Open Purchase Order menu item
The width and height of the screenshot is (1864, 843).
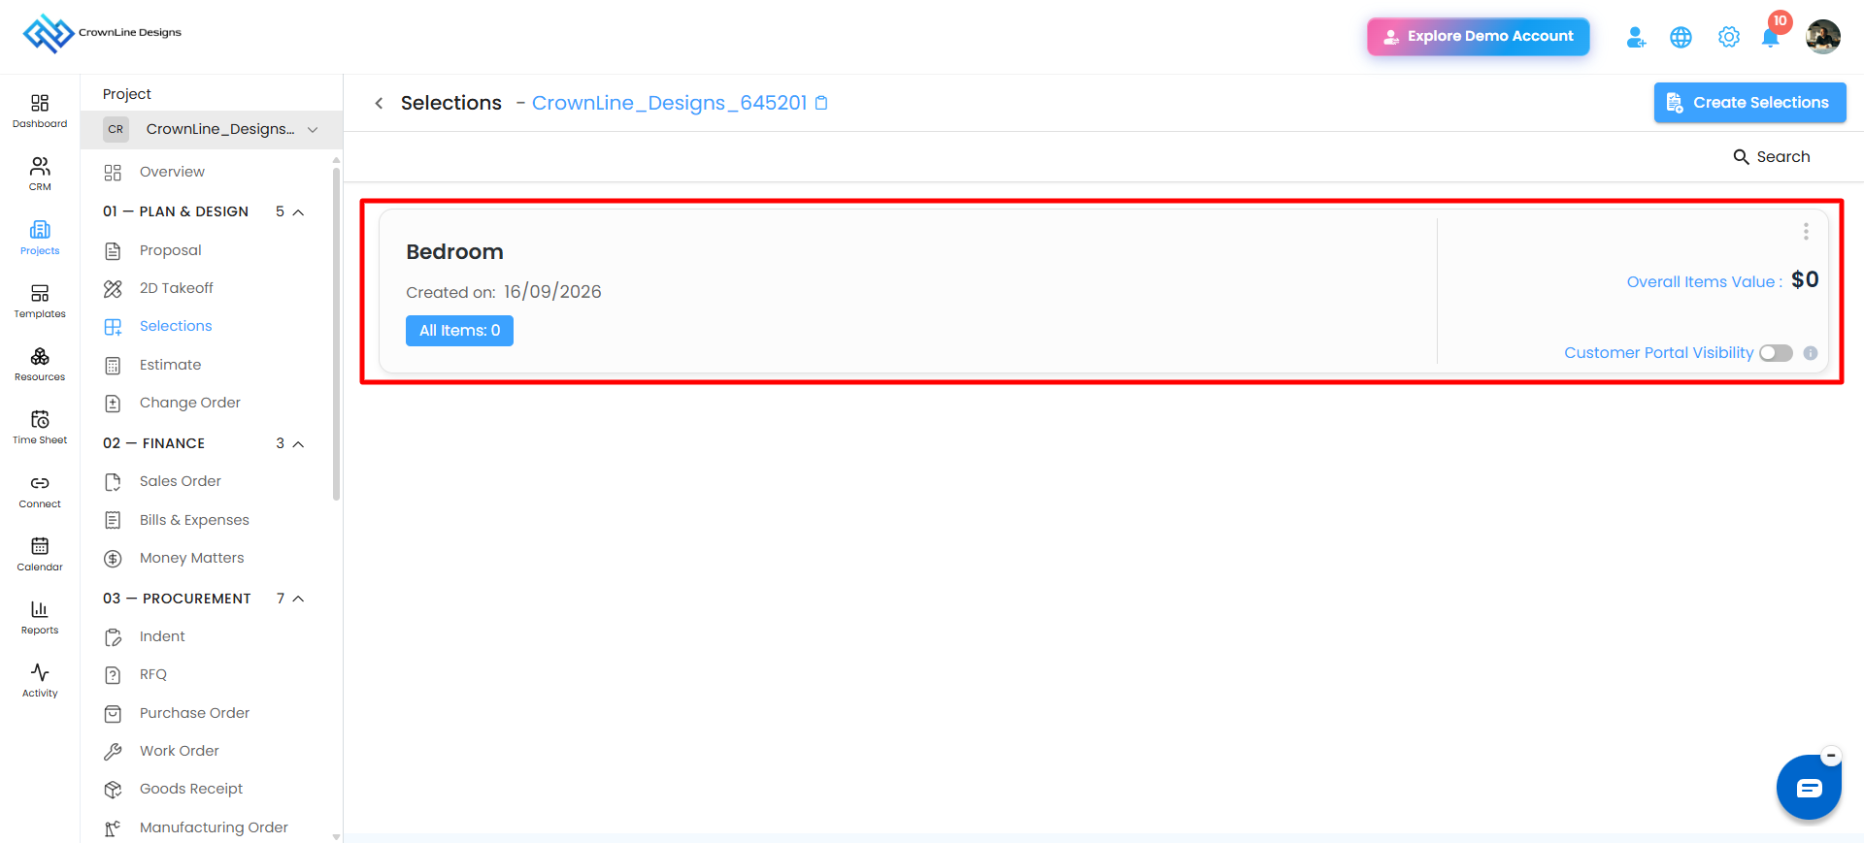194,713
